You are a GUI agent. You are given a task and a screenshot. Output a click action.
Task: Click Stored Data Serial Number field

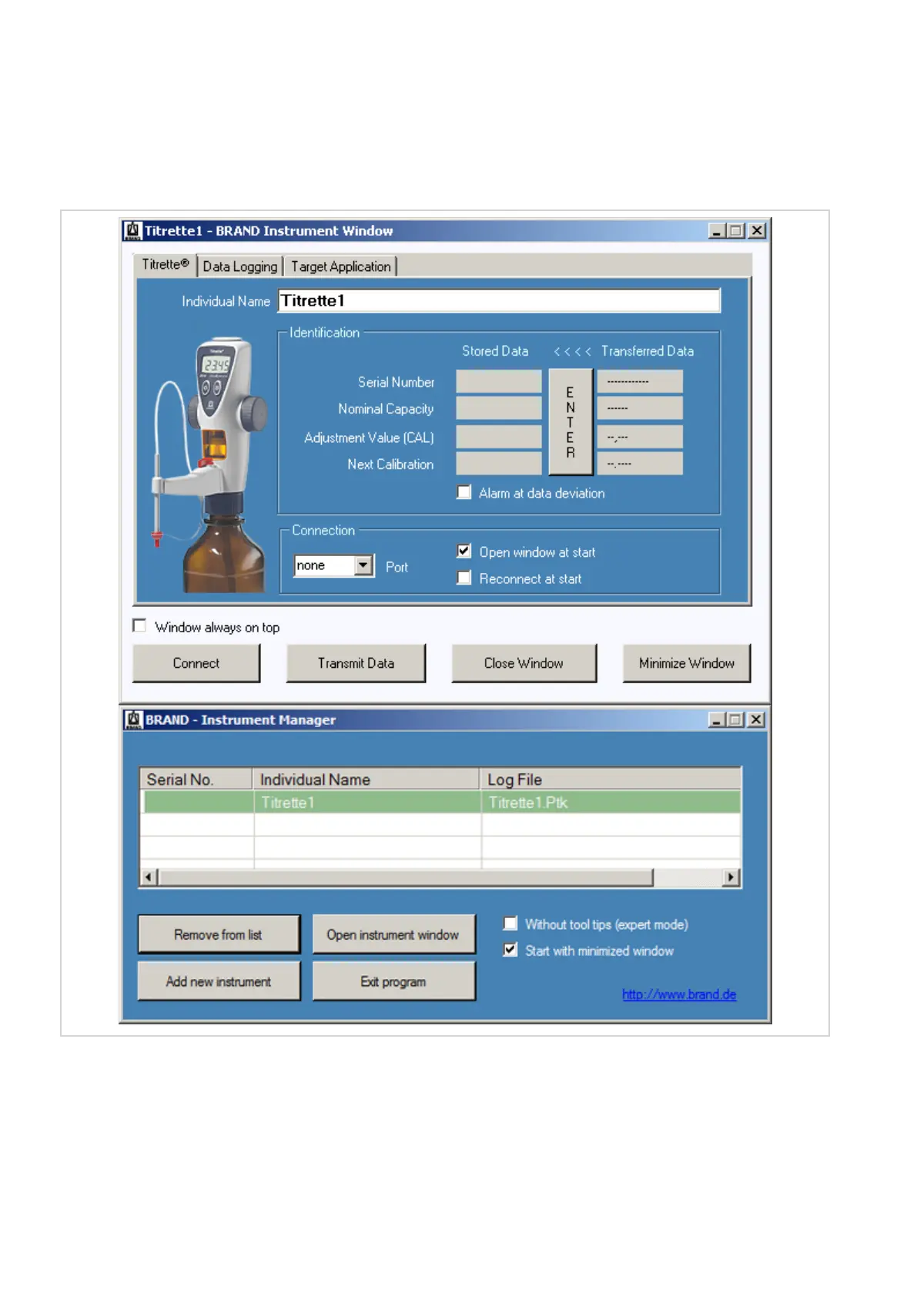click(x=499, y=381)
